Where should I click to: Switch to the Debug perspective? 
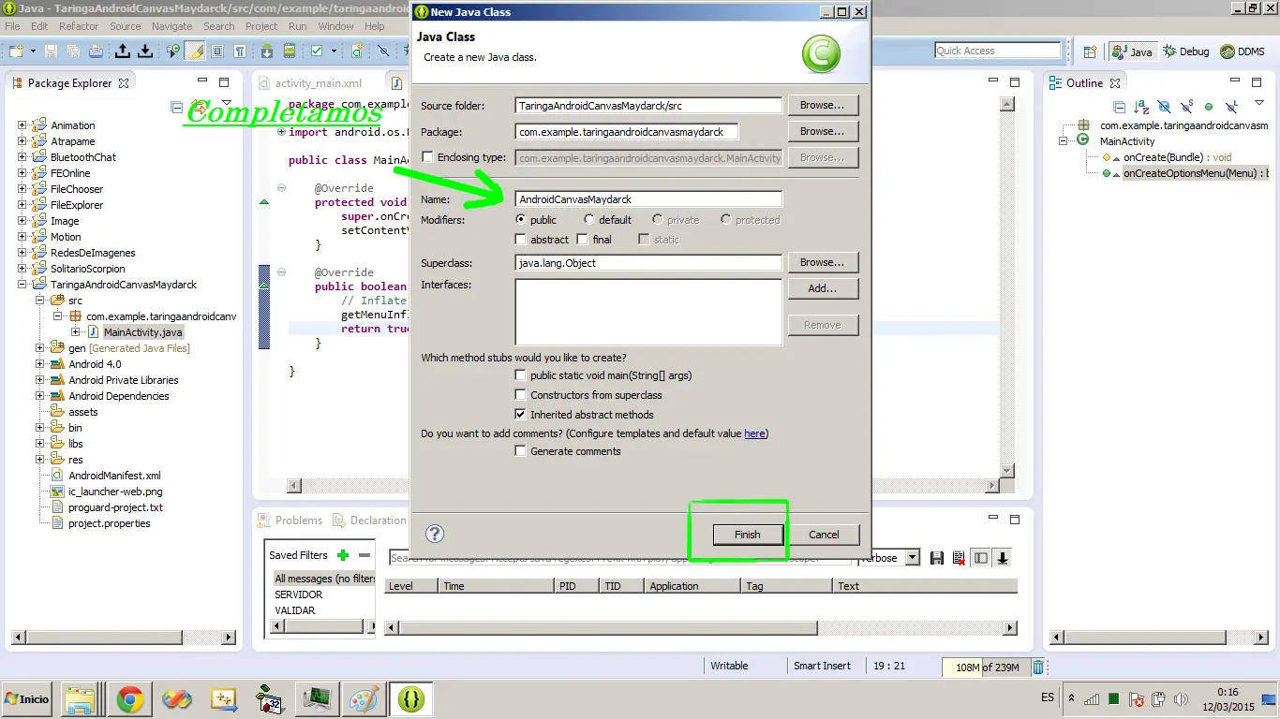1187,51
